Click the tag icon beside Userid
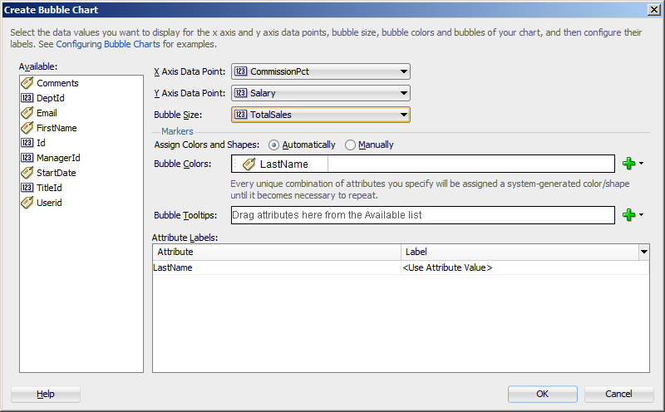Viewport: 665px width, 412px height. pyautogui.click(x=27, y=203)
